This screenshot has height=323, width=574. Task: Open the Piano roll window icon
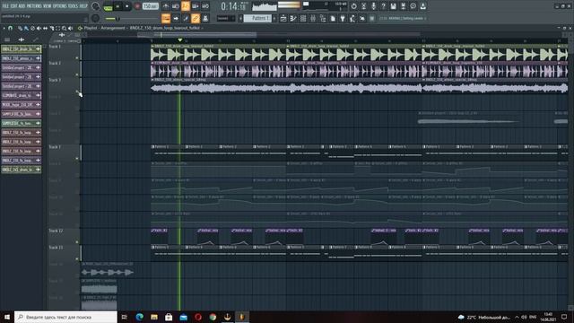click(x=293, y=18)
